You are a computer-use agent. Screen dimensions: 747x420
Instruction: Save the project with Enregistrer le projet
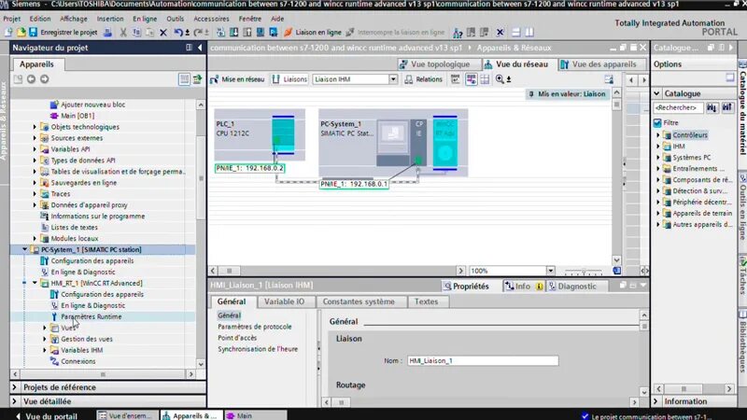point(63,33)
